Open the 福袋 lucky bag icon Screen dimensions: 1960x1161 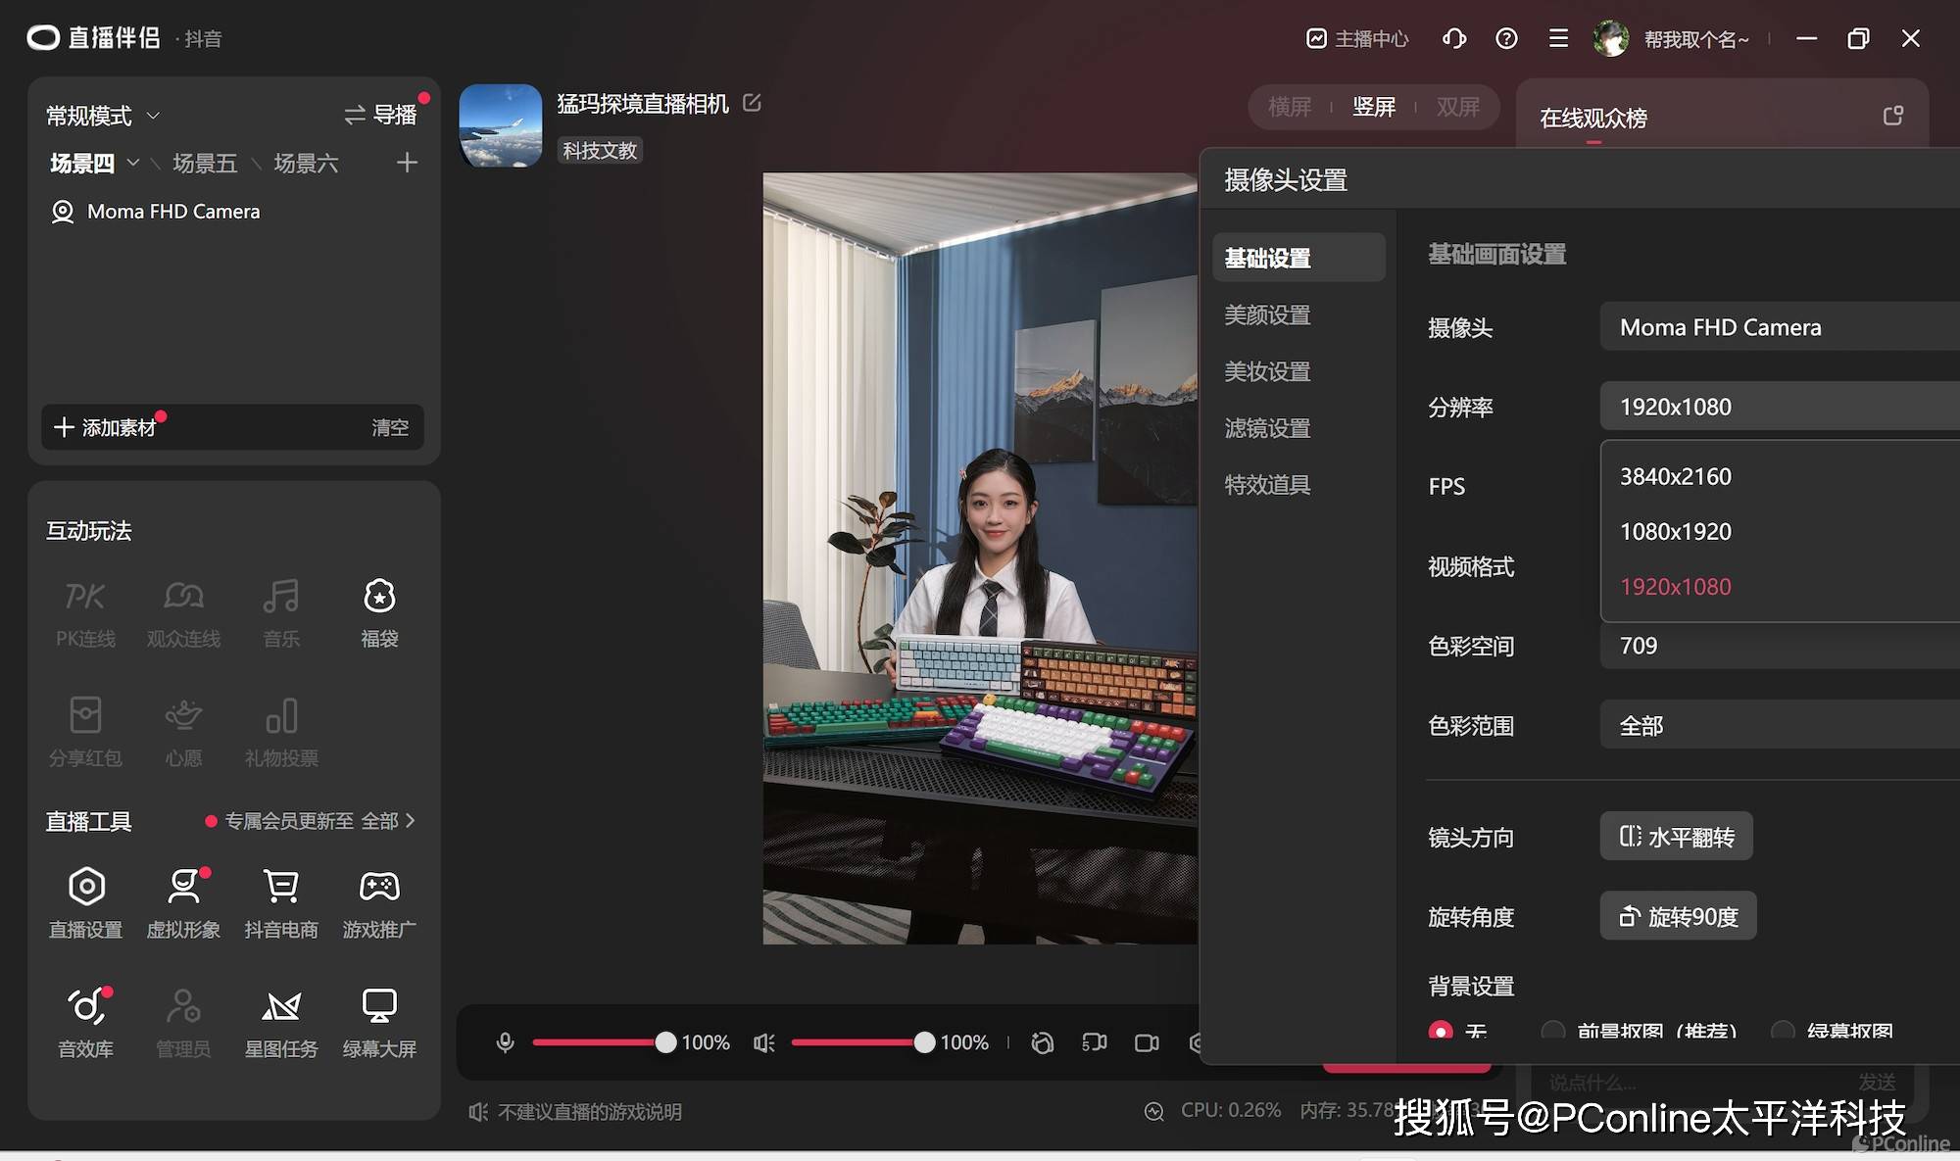coord(379,597)
